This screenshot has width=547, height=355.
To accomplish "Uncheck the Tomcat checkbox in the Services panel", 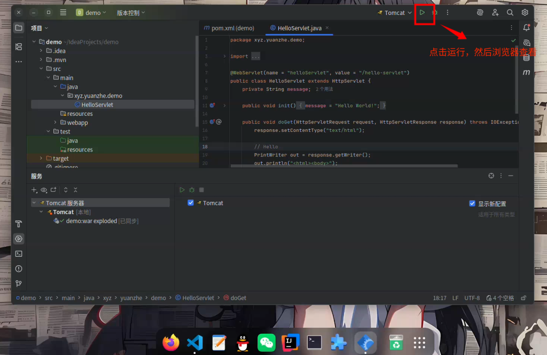I will (191, 203).
